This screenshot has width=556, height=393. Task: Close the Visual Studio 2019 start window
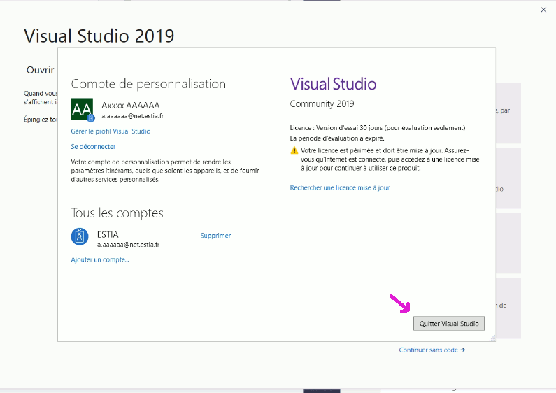click(543, 10)
